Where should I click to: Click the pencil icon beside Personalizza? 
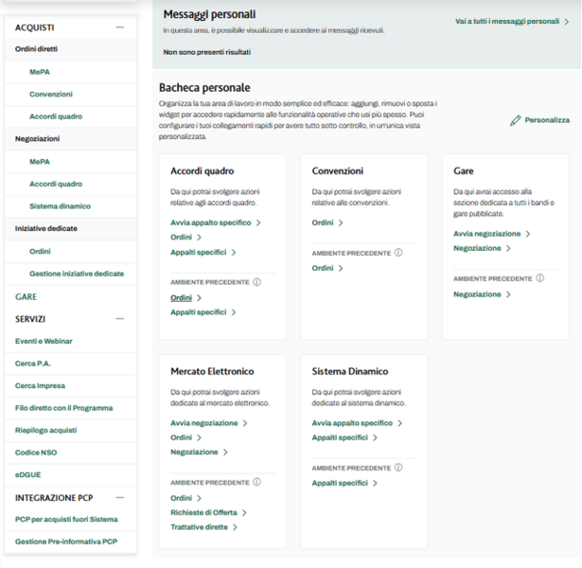pos(516,120)
